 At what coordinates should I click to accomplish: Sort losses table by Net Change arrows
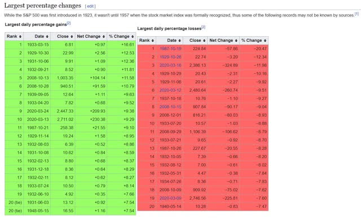pyautogui.click(x=236, y=41)
